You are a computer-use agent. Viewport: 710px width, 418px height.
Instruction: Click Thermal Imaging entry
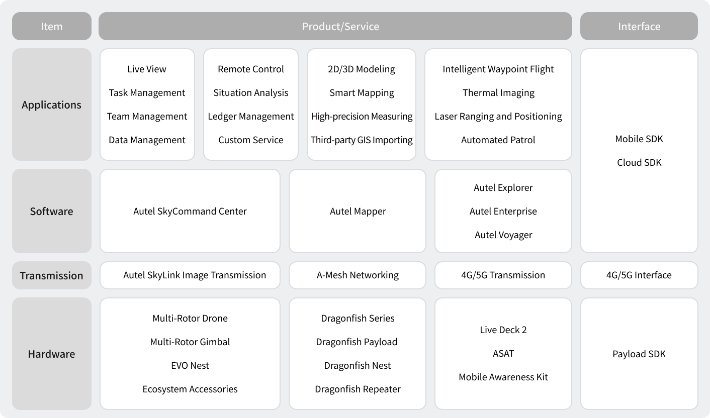click(x=498, y=92)
